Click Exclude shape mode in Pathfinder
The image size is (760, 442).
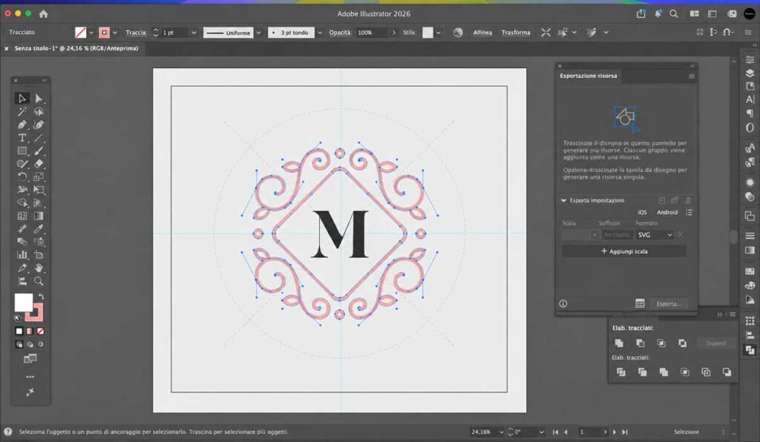[683, 343]
